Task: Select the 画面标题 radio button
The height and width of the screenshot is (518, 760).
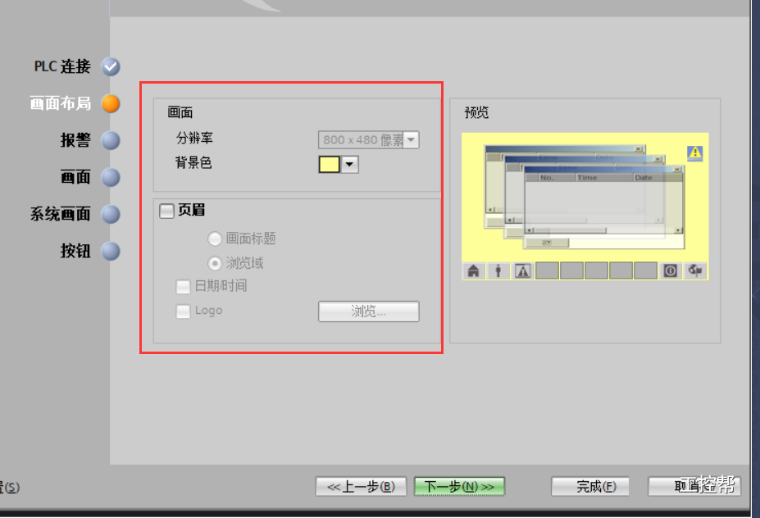Action: (215, 239)
